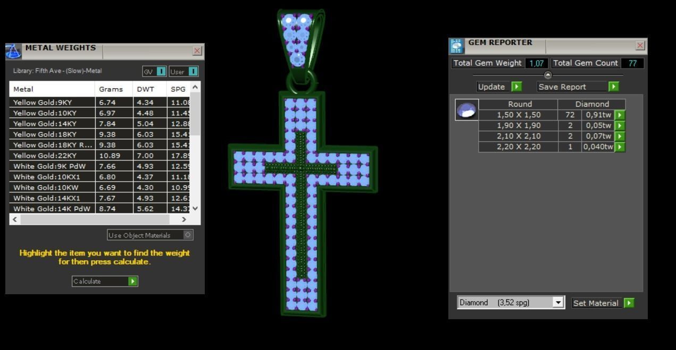Image resolution: width=676 pixels, height=350 pixels.
Task: Select Yellow Gold:9KY row
Action: tap(100, 103)
